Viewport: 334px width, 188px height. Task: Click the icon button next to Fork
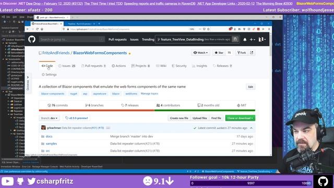[x=252, y=53]
